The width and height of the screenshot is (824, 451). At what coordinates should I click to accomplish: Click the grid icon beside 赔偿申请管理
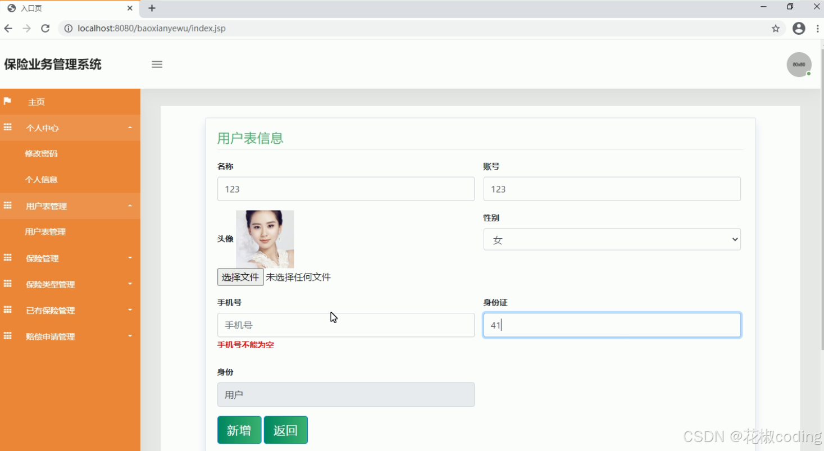8,336
